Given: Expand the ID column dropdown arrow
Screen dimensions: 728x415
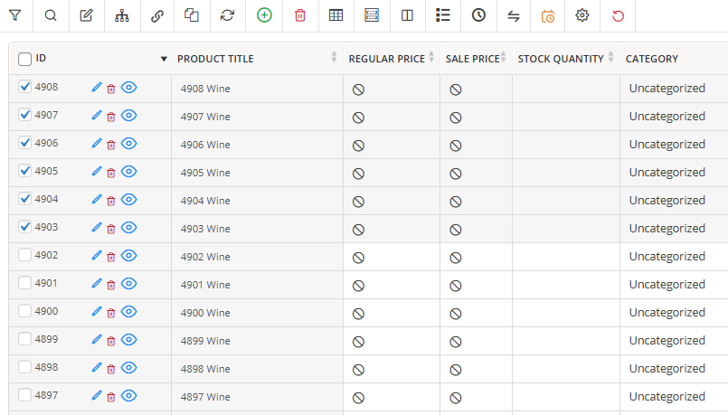Looking at the screenshot, I should (164, 59).
